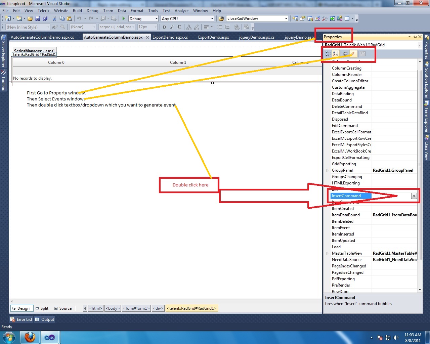Select the <form#form1> tag in breadcrumb
This screenshot has height=344, width=430.
click(136, 308)
